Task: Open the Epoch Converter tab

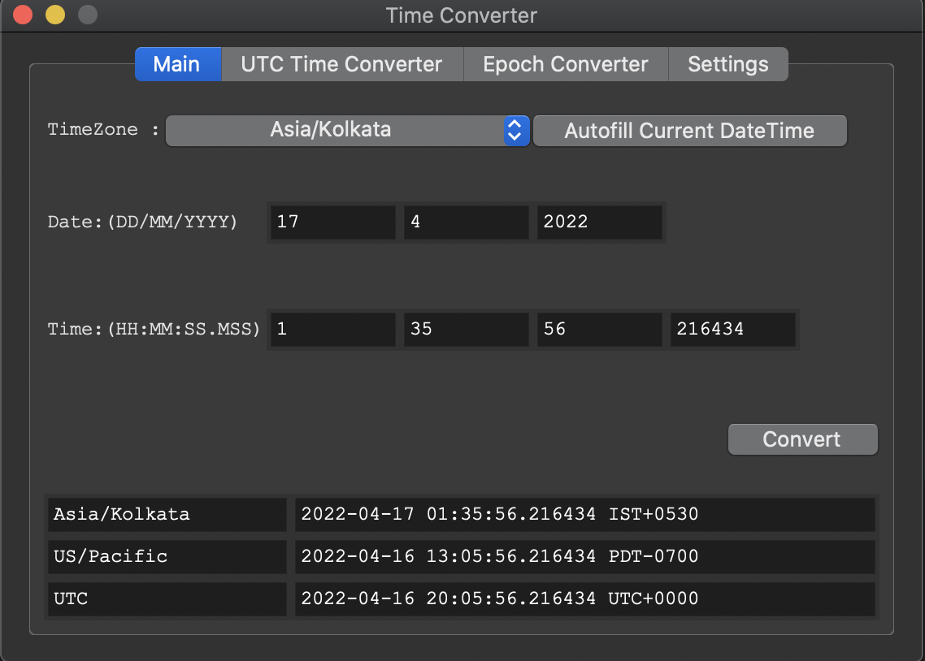Action: point(565,64)
